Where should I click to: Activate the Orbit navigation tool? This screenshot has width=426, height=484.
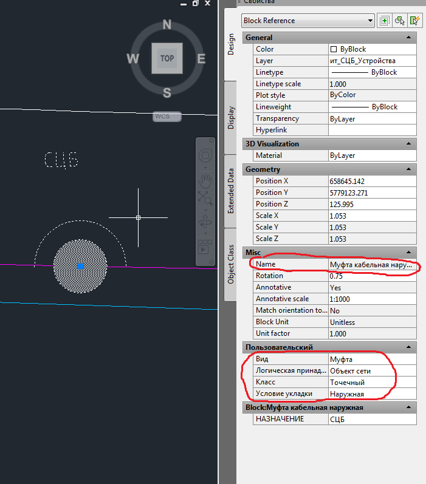pos(205,221)
